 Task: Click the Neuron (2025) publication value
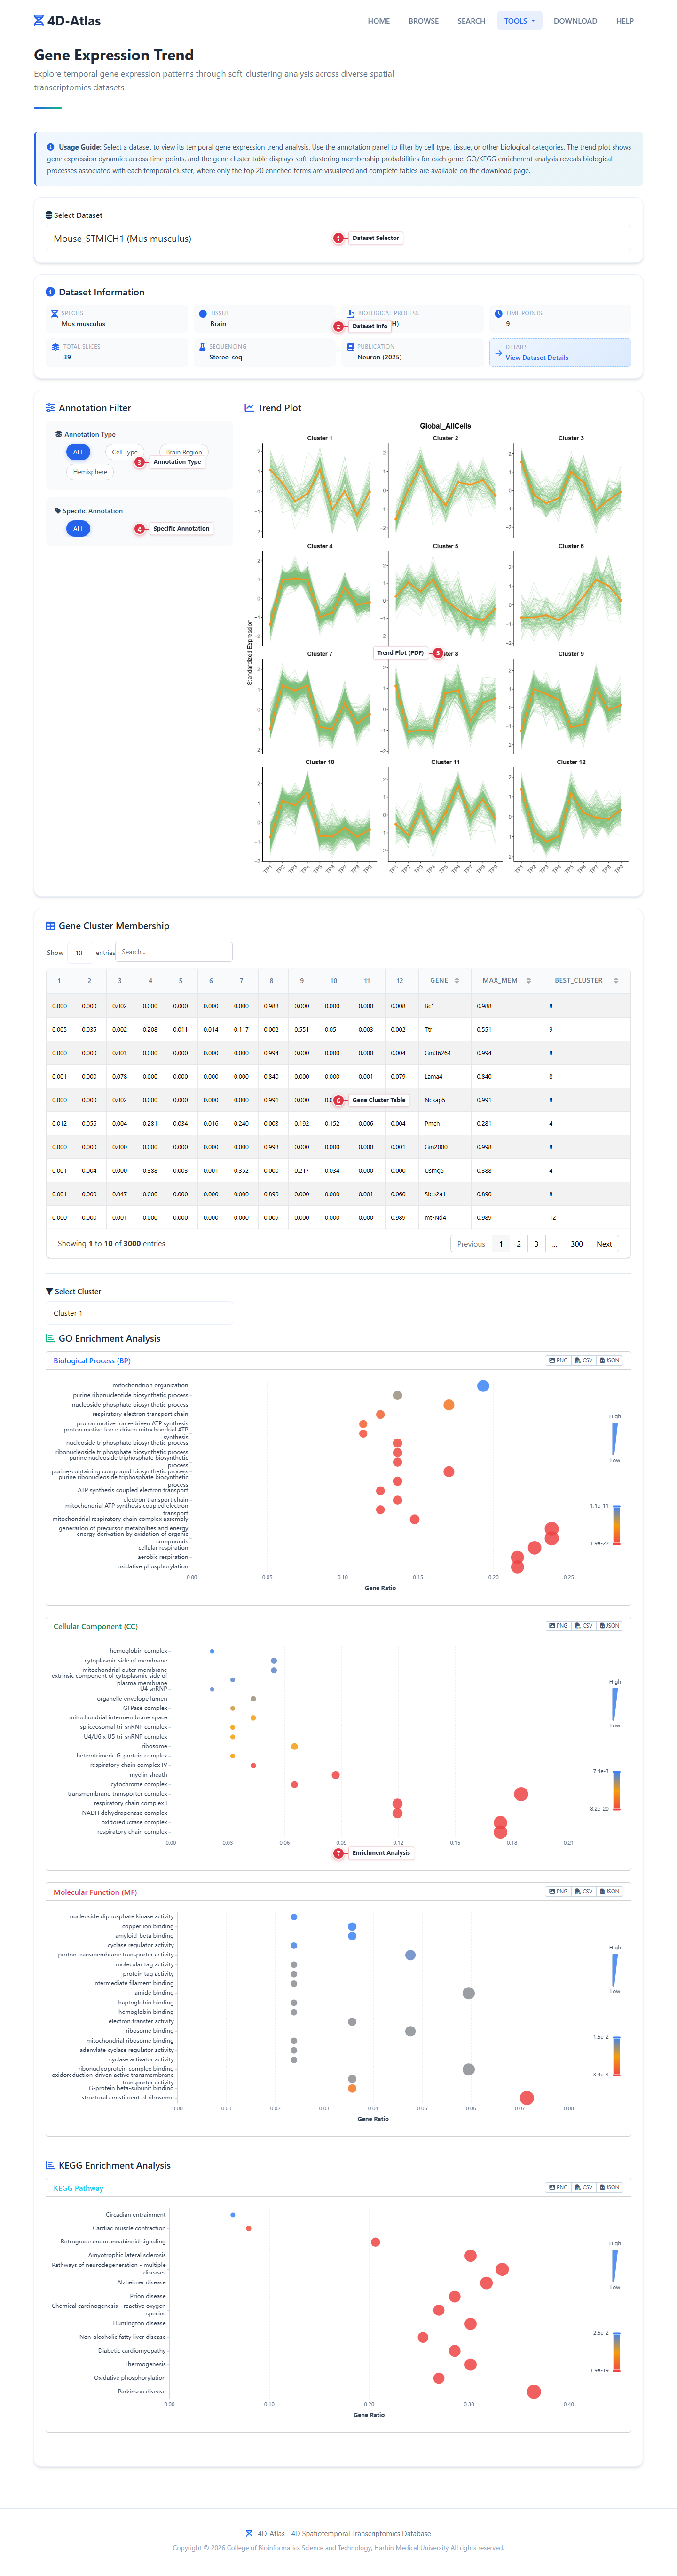coord(379,357)
